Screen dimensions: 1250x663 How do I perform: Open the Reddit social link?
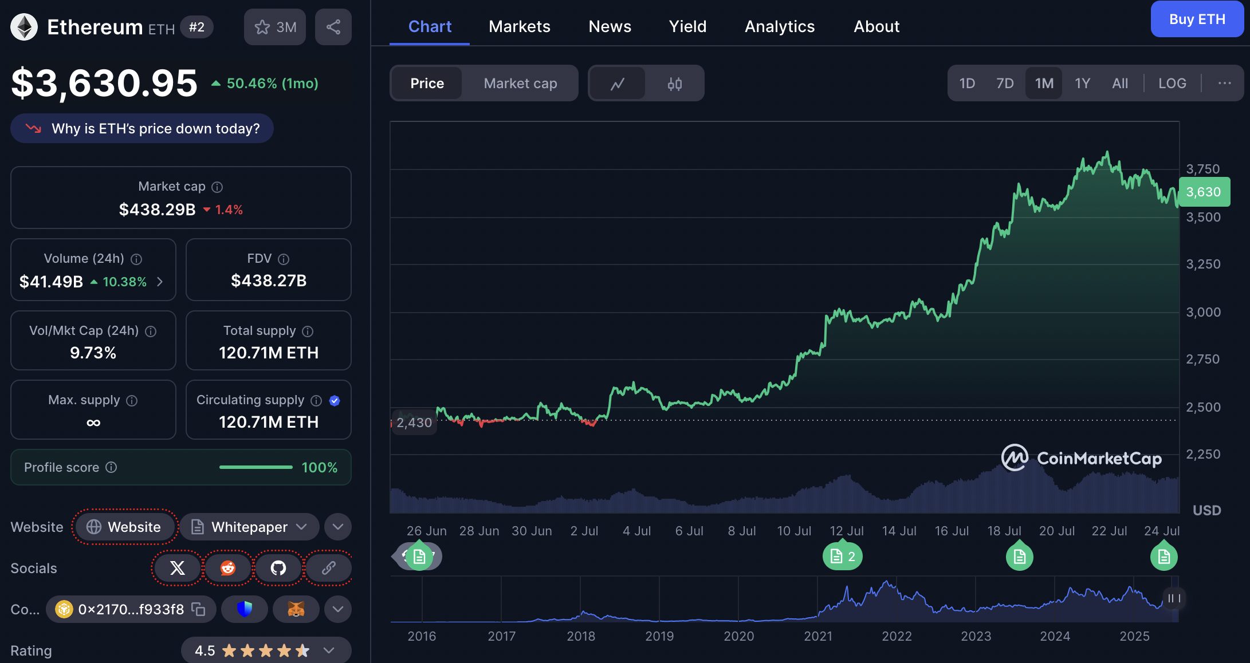coord(228,568)
